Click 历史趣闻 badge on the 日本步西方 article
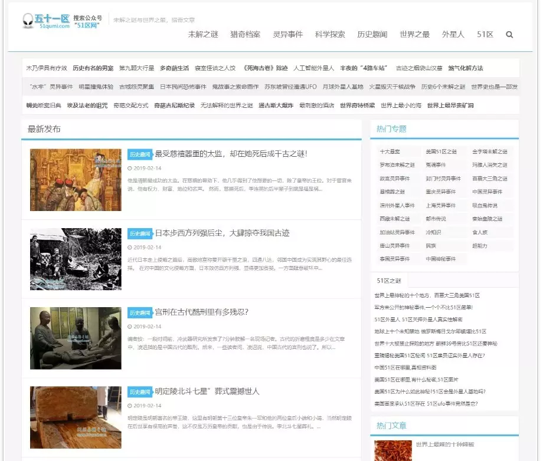This screenshot has height=461, width=543. (x=140, y=233)
